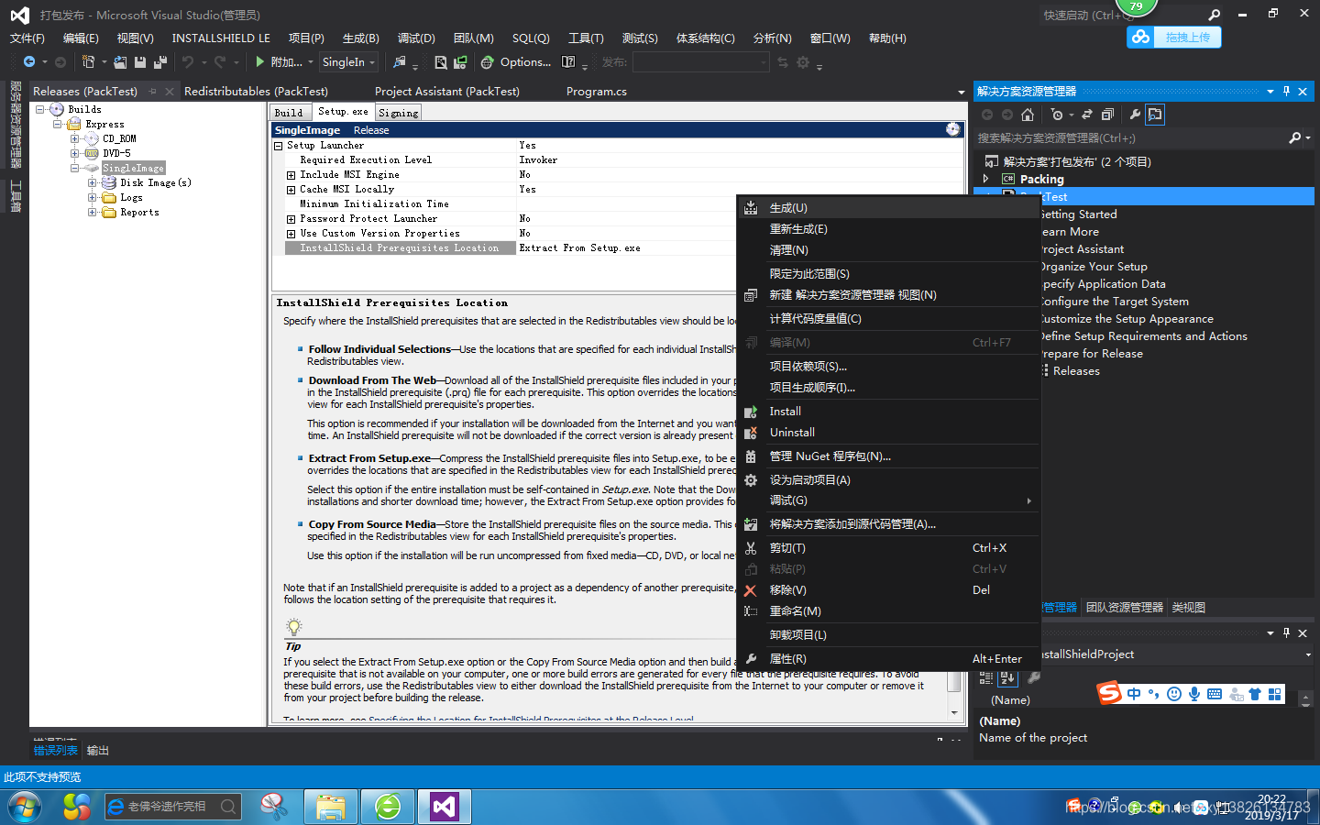Choose Uninstall in the context menu
The image size is (1320, 825).
point(888,433)
